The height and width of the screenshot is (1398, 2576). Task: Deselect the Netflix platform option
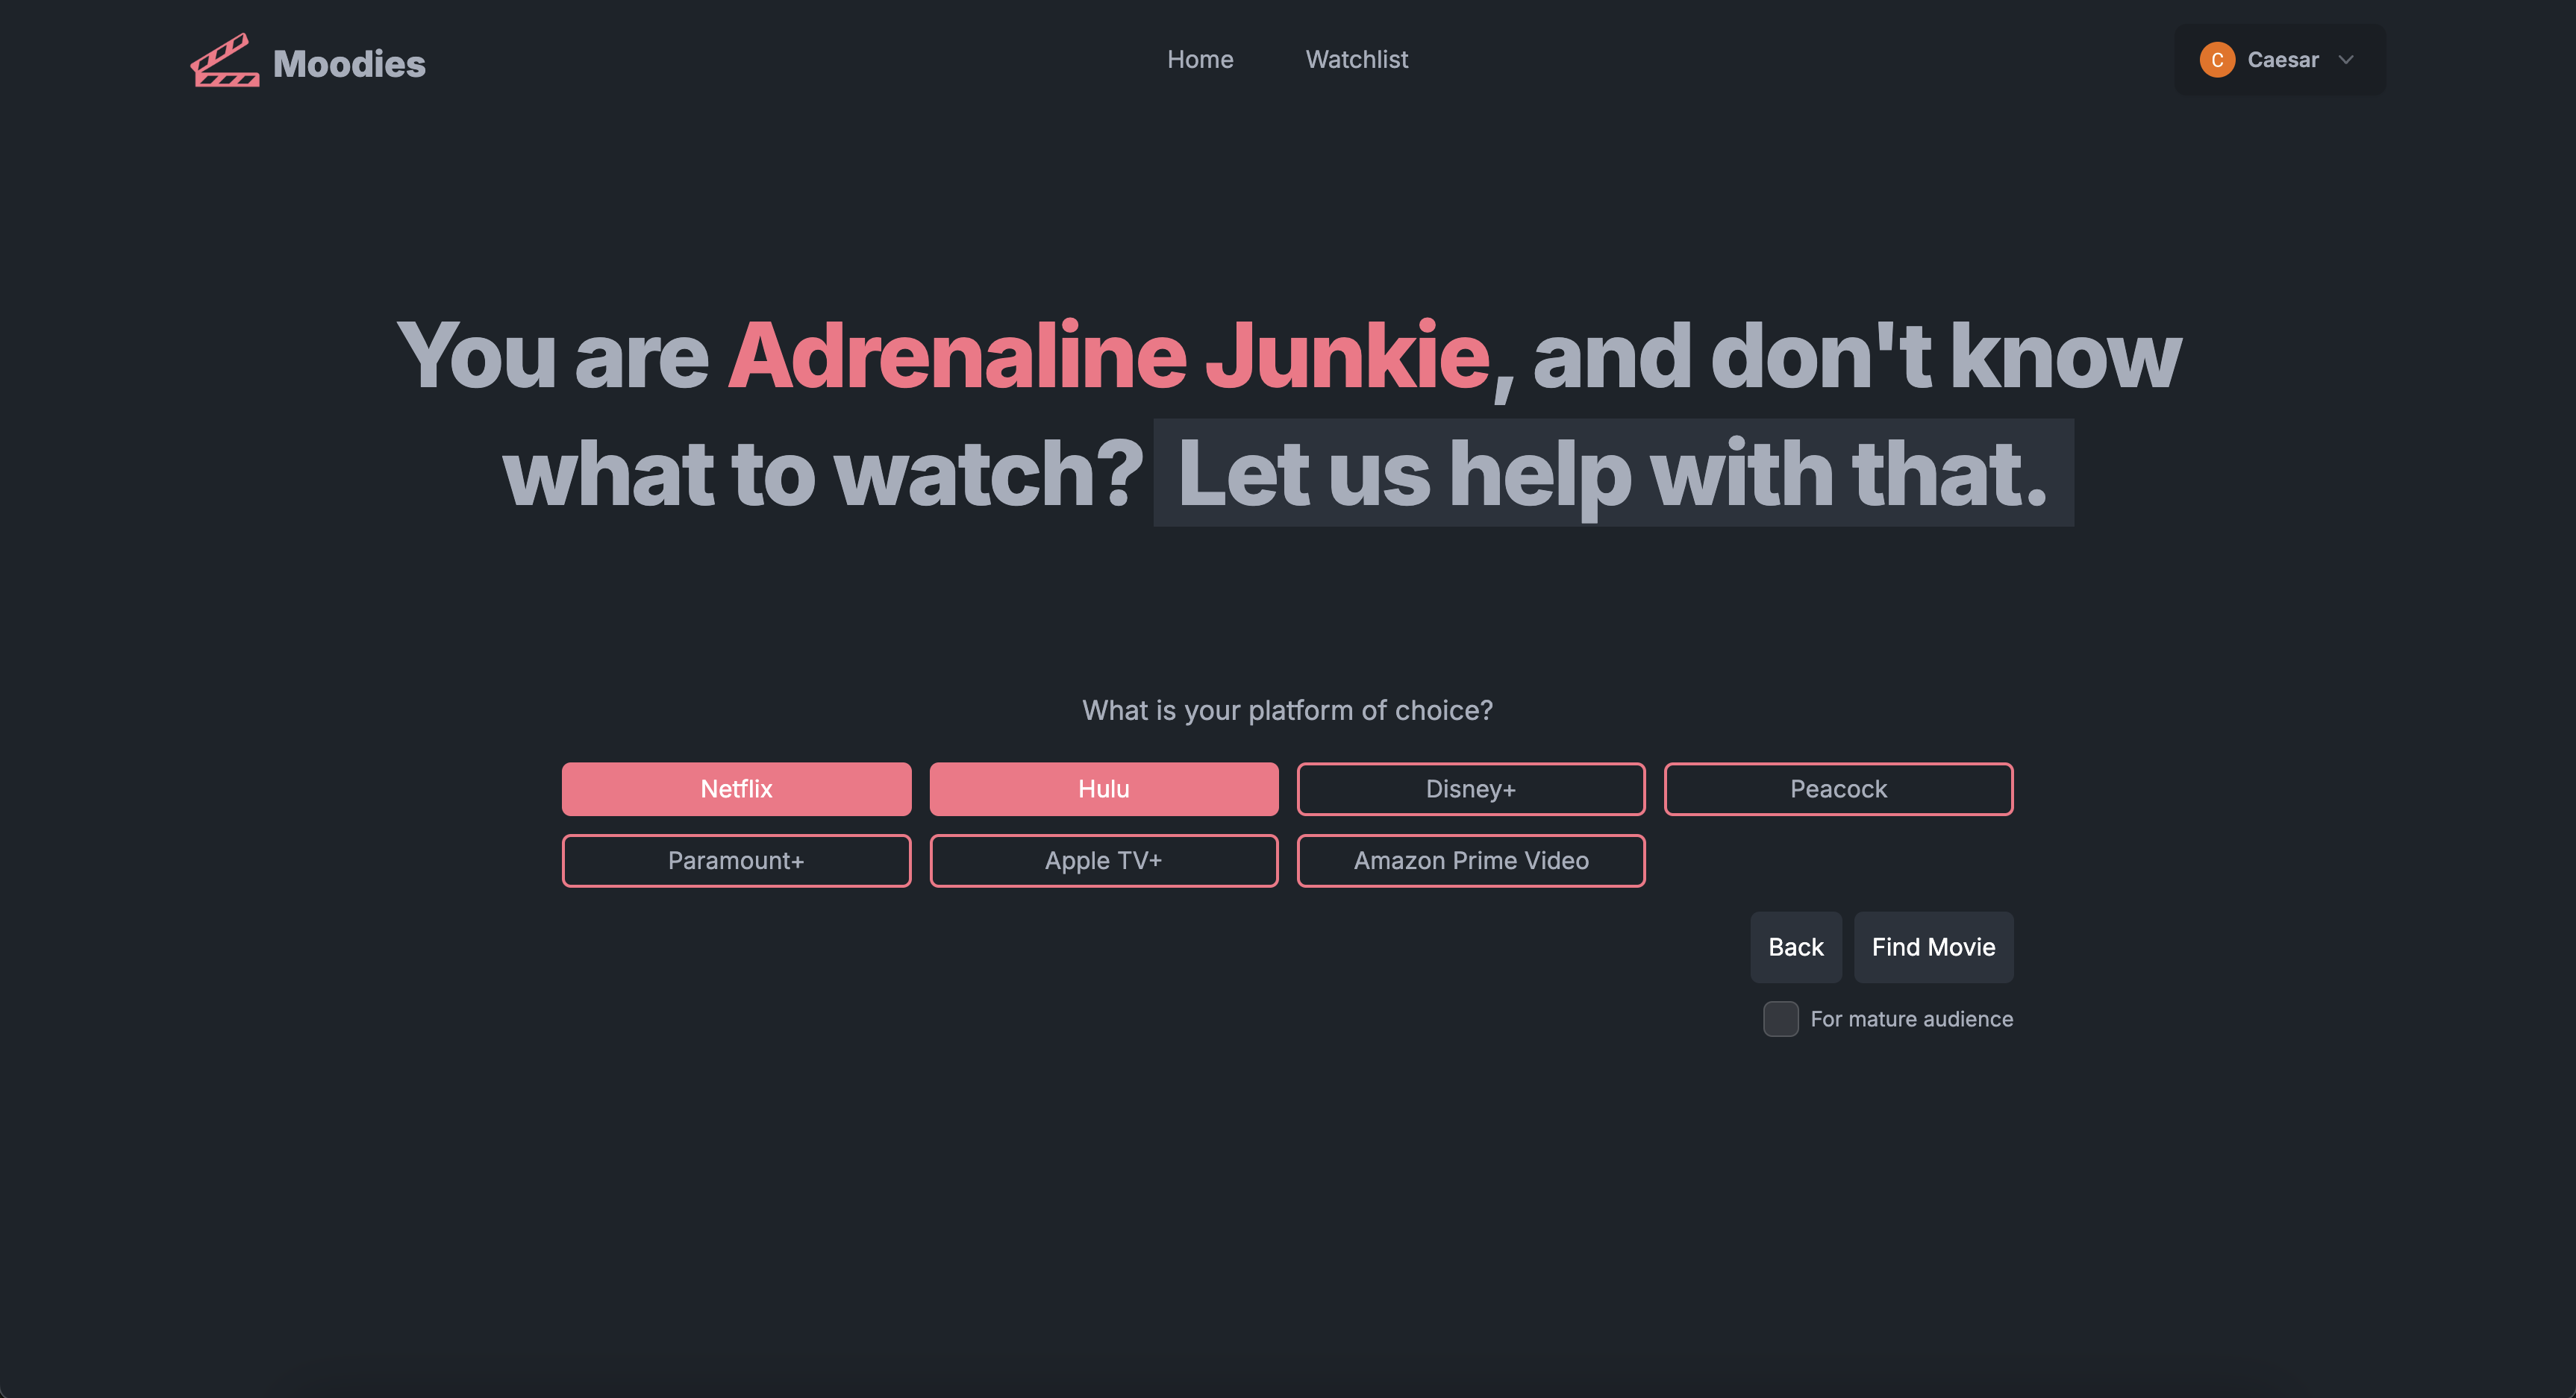pos(736,789)
